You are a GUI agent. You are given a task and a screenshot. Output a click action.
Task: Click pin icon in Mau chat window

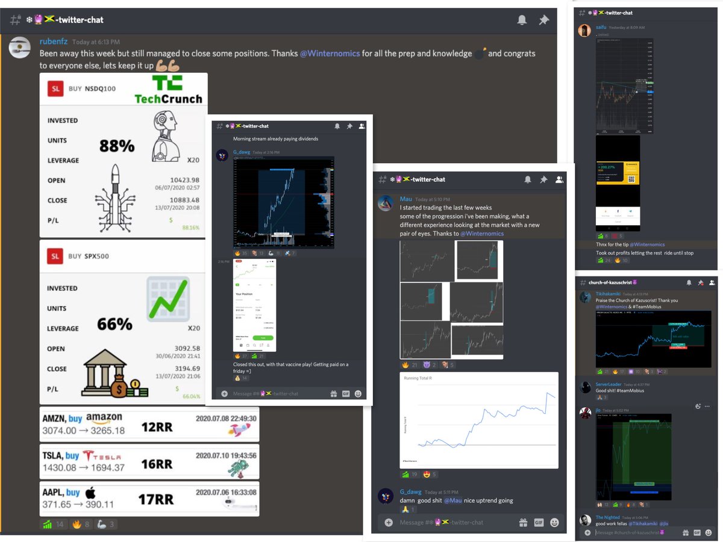point(543,179)
